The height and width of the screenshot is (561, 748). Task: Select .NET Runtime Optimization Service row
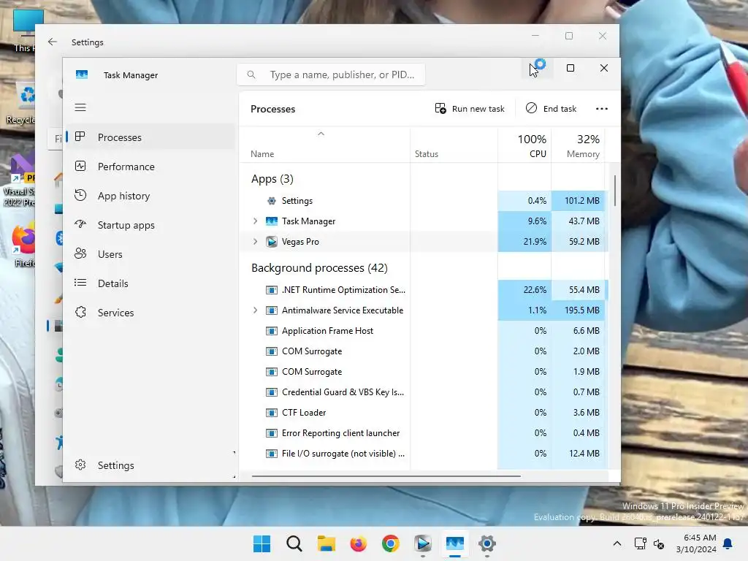(x=424, y=289)
